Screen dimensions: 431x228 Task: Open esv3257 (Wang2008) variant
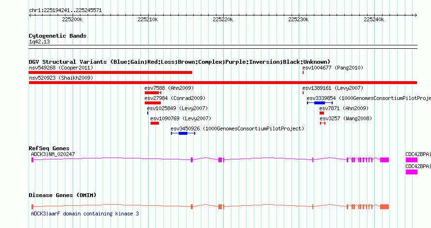click(x=346, y=118)
